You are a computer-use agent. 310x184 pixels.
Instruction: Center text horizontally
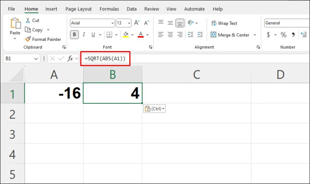[x=170, y=35]
